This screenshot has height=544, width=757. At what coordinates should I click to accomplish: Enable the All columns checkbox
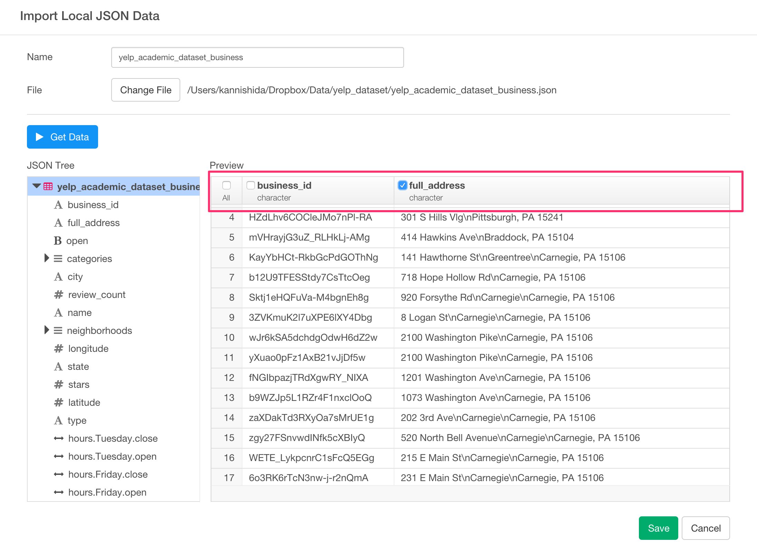click(226, 186)
